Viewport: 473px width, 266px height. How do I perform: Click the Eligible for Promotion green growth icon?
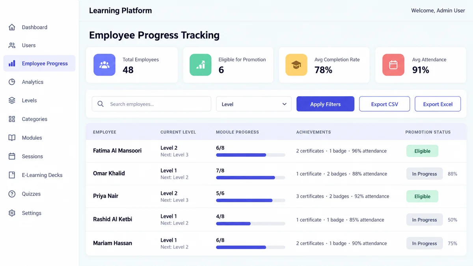201,65
